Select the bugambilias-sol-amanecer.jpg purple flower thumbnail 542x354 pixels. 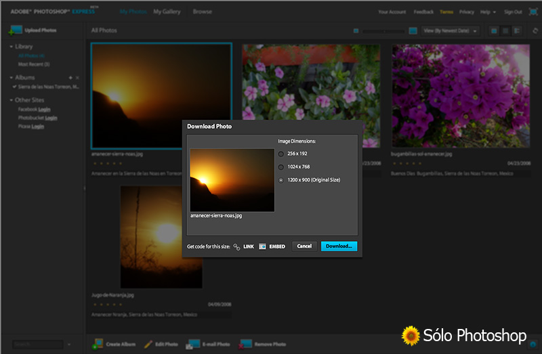pyautogui.click(x=461, y=95)
